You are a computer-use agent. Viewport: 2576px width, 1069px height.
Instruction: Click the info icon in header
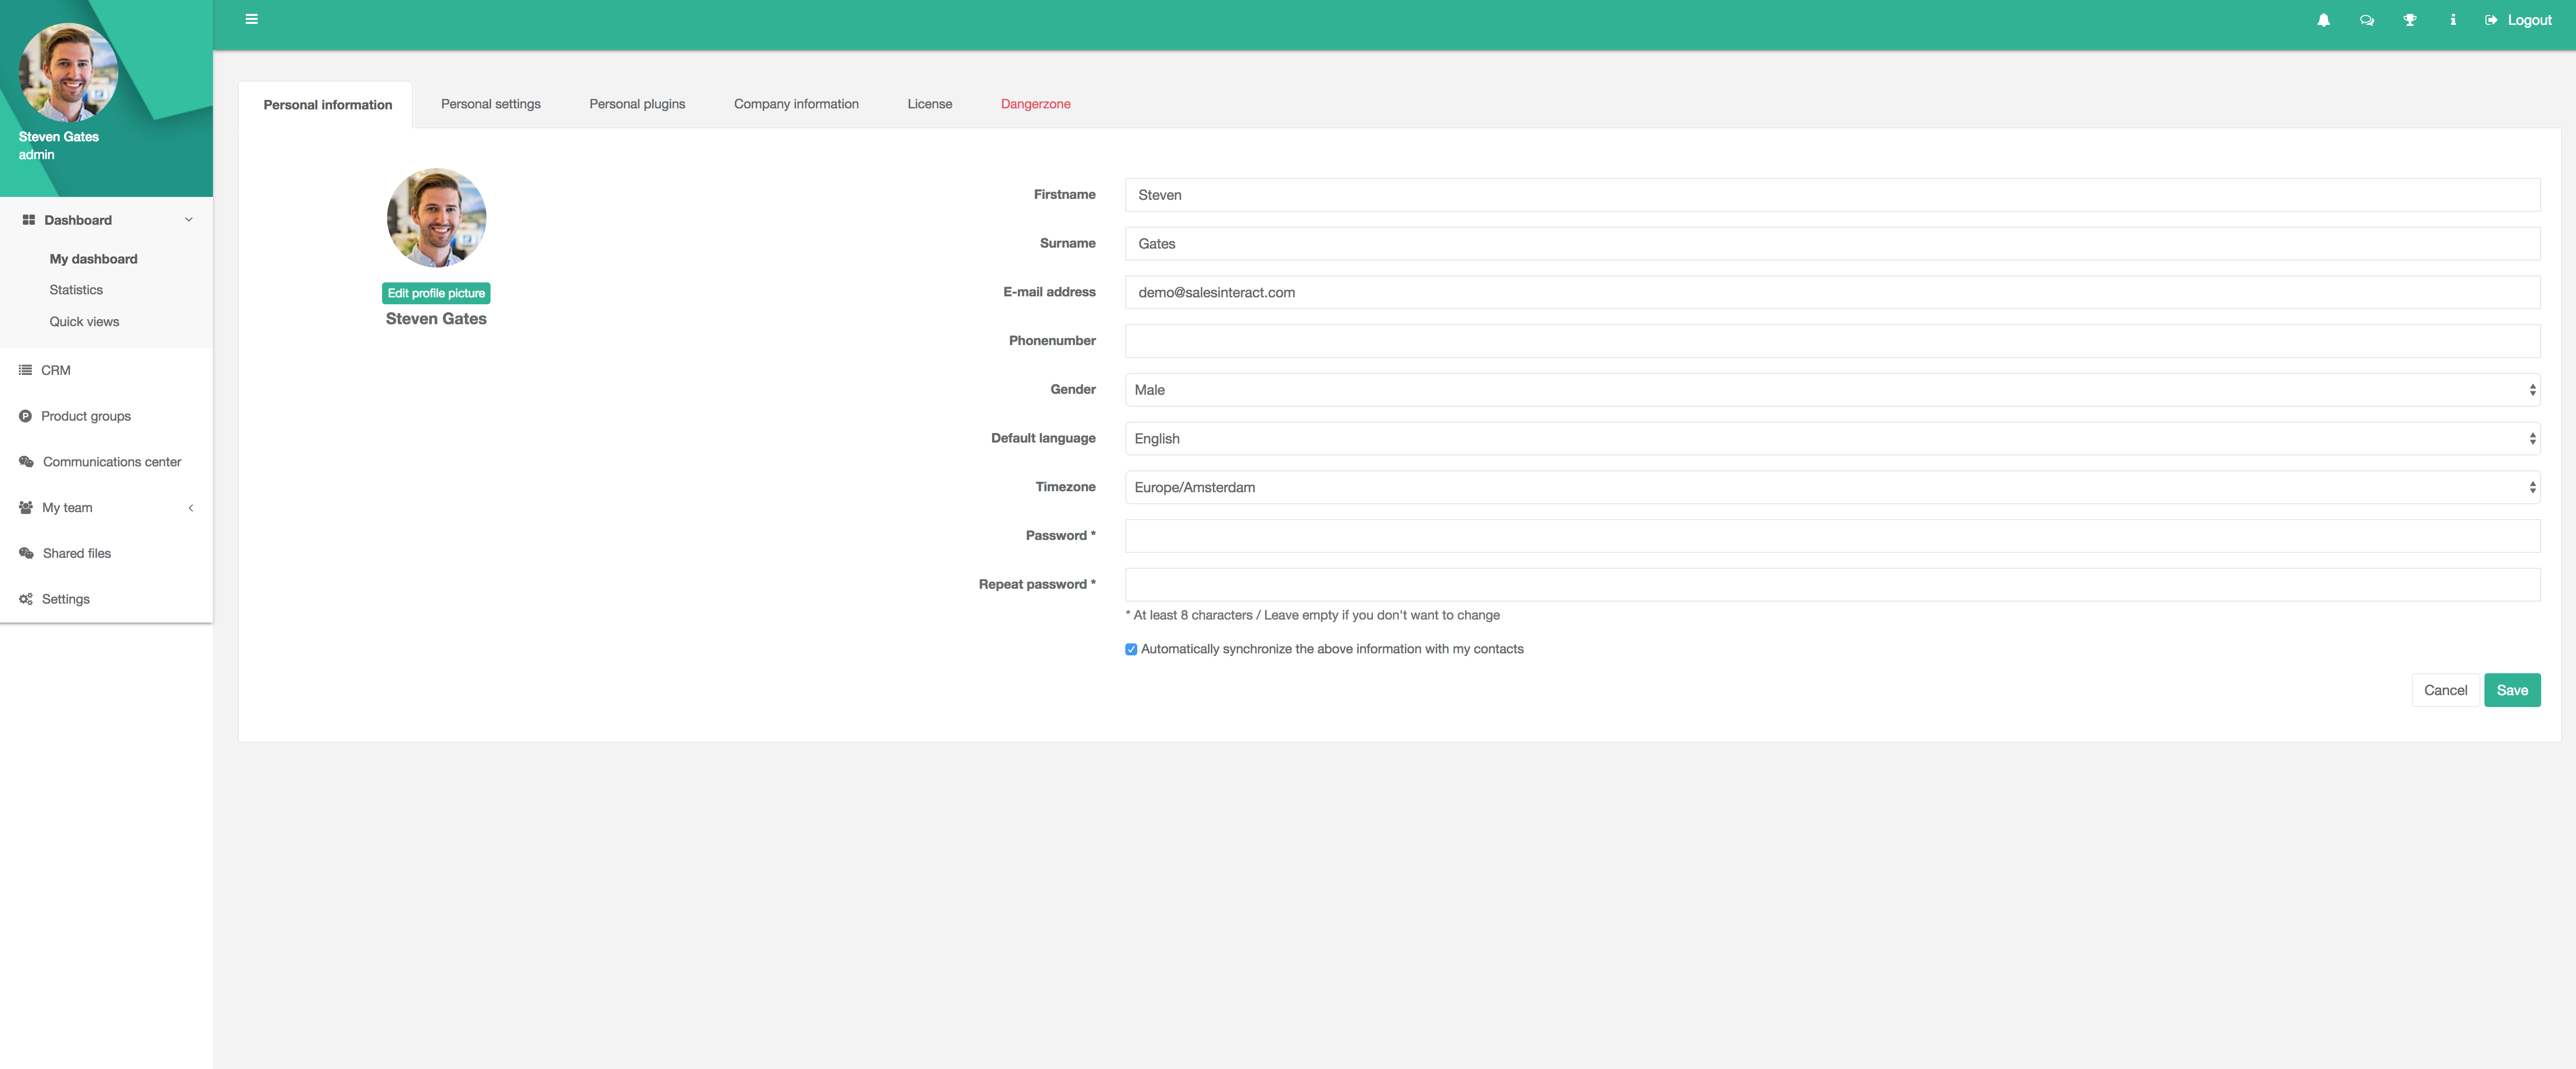coord(2452,20)
